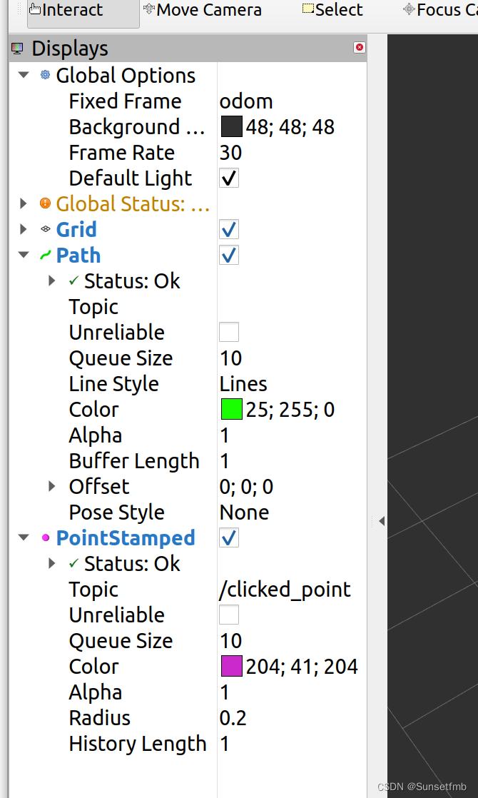
Task: Change the Line Style value Lines
Action: click(x=243, y=383)
